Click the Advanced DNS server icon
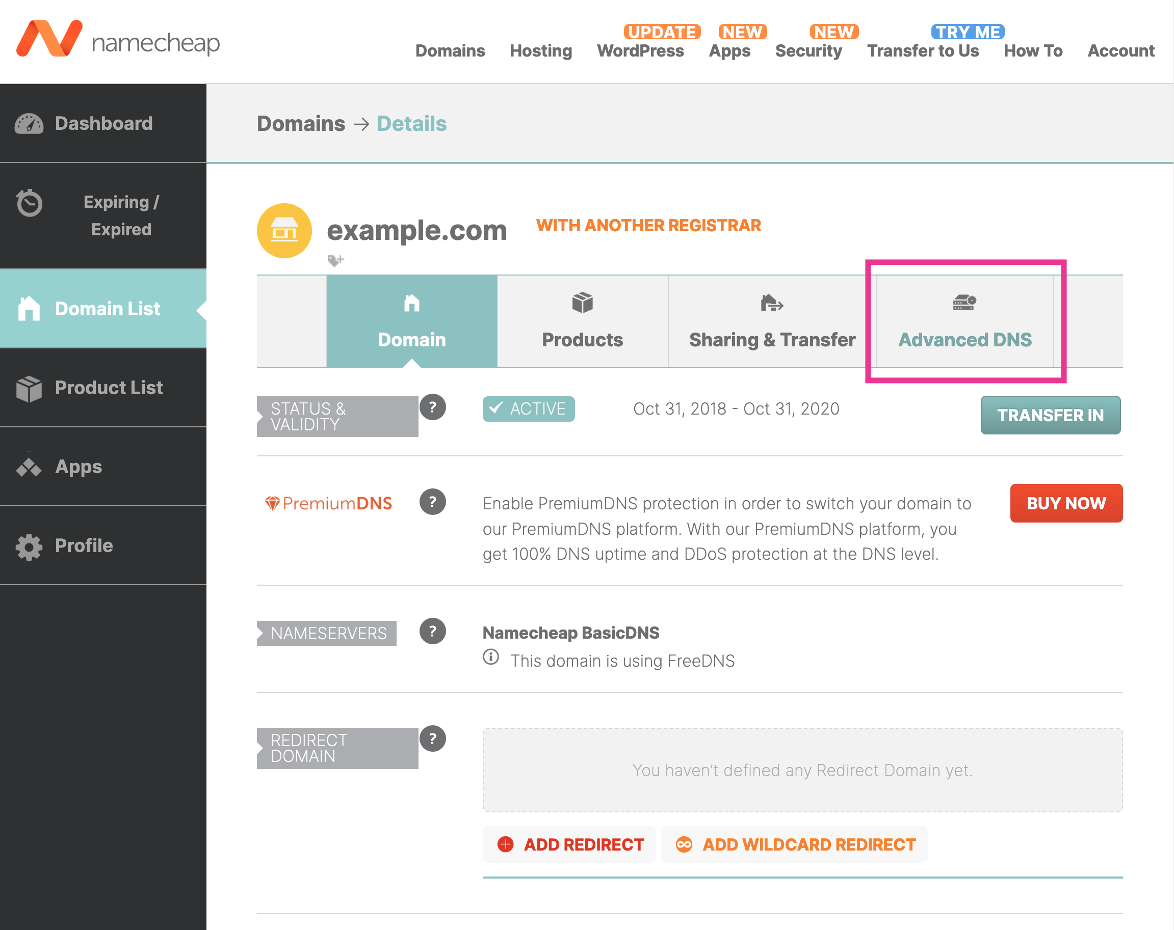The image size is (1174, 930). click(x=964, y=303)
